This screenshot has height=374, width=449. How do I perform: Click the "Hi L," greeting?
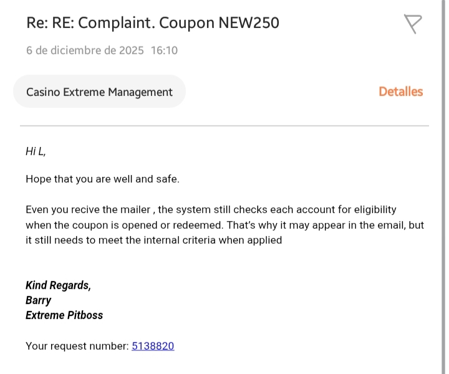pos(36,151)
